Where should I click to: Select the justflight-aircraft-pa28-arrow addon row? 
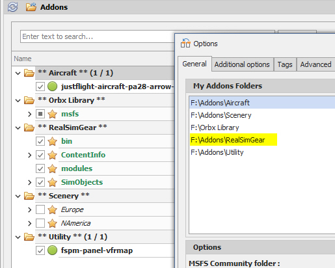pos(116,87)
